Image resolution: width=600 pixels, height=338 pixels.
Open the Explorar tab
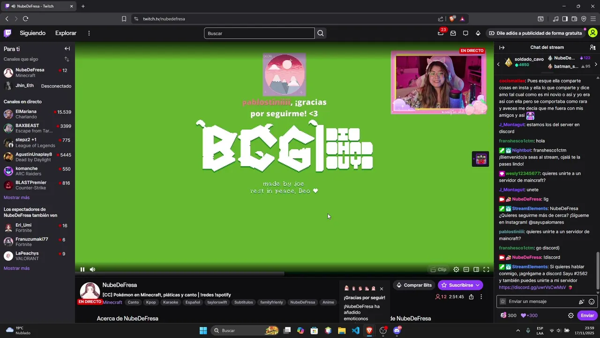click(x=66, y=33)
